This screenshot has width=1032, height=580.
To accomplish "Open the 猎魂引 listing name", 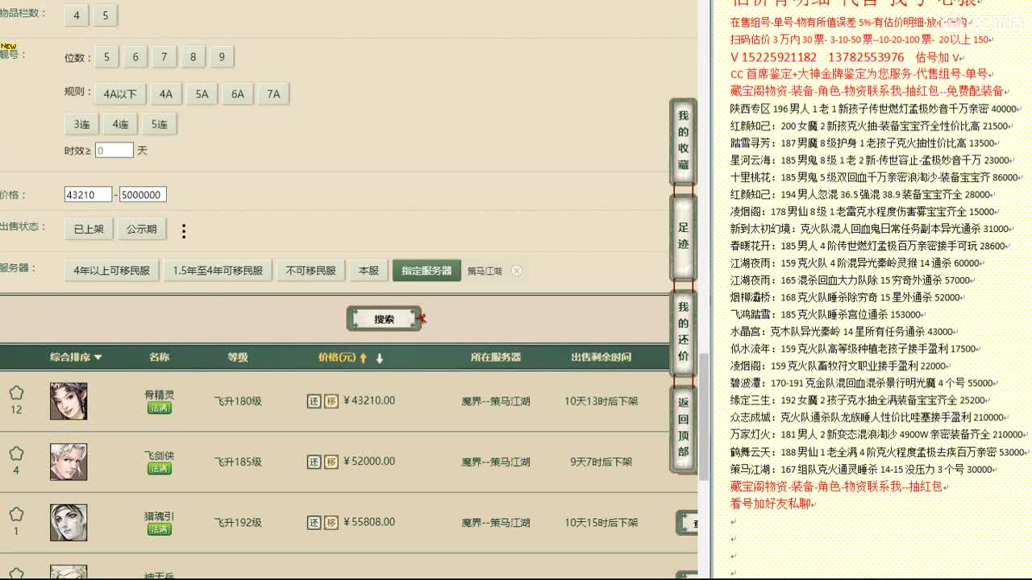I will (160, 516).
